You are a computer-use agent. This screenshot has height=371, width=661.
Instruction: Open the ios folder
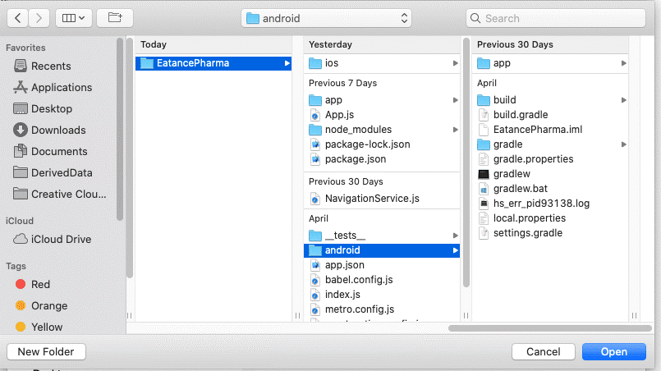(x=333, y=63)
